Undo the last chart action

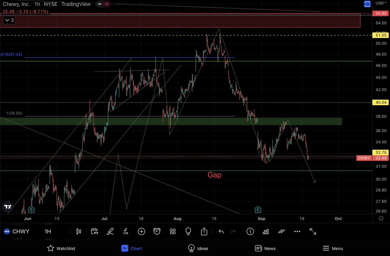point(221,231)
